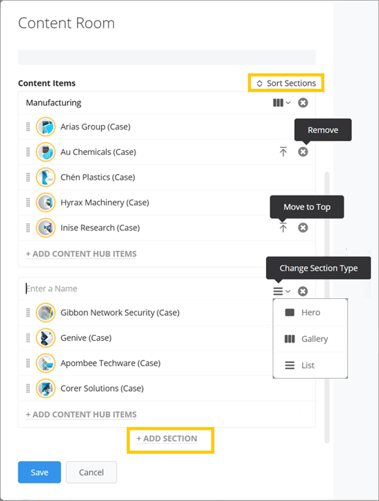Remove the Manufacturing section
This screenshot has height=501, width=379.
[303, 103]
